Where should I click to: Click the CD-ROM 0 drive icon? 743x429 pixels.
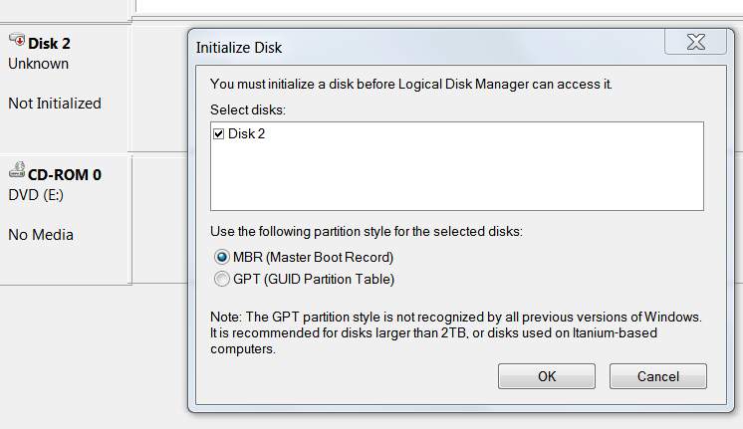[x=17, y=169]
